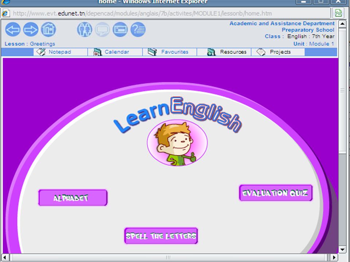Open the card window icon
This screenshot has width=350, height=262.
click(120, 29)
